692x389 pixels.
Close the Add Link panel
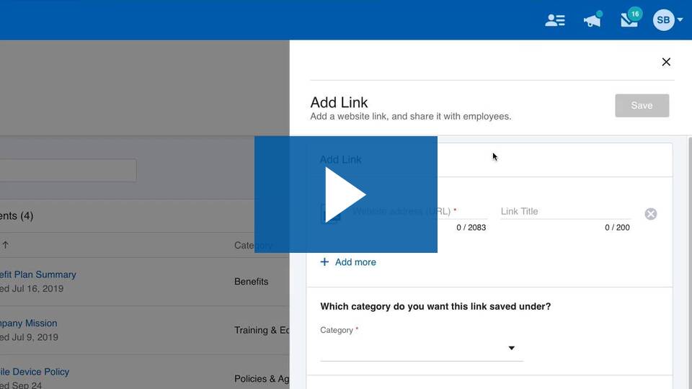click(x=666, y=62)
